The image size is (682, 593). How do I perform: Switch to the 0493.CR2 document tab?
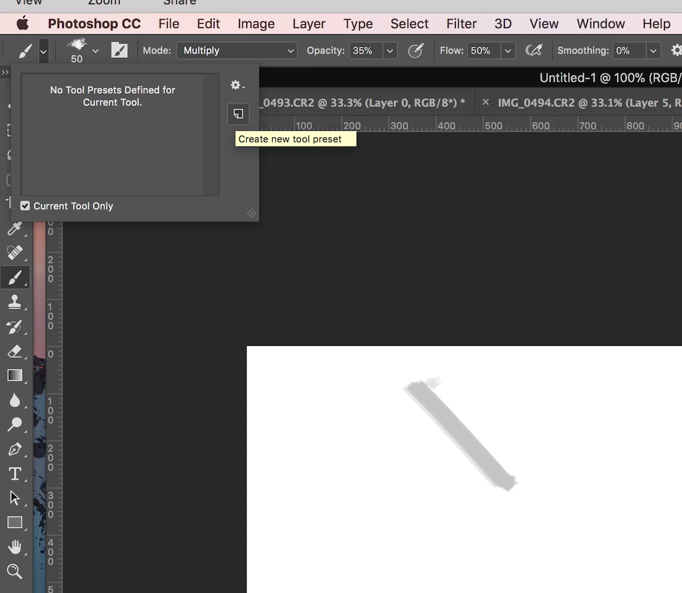click(364, 103)
